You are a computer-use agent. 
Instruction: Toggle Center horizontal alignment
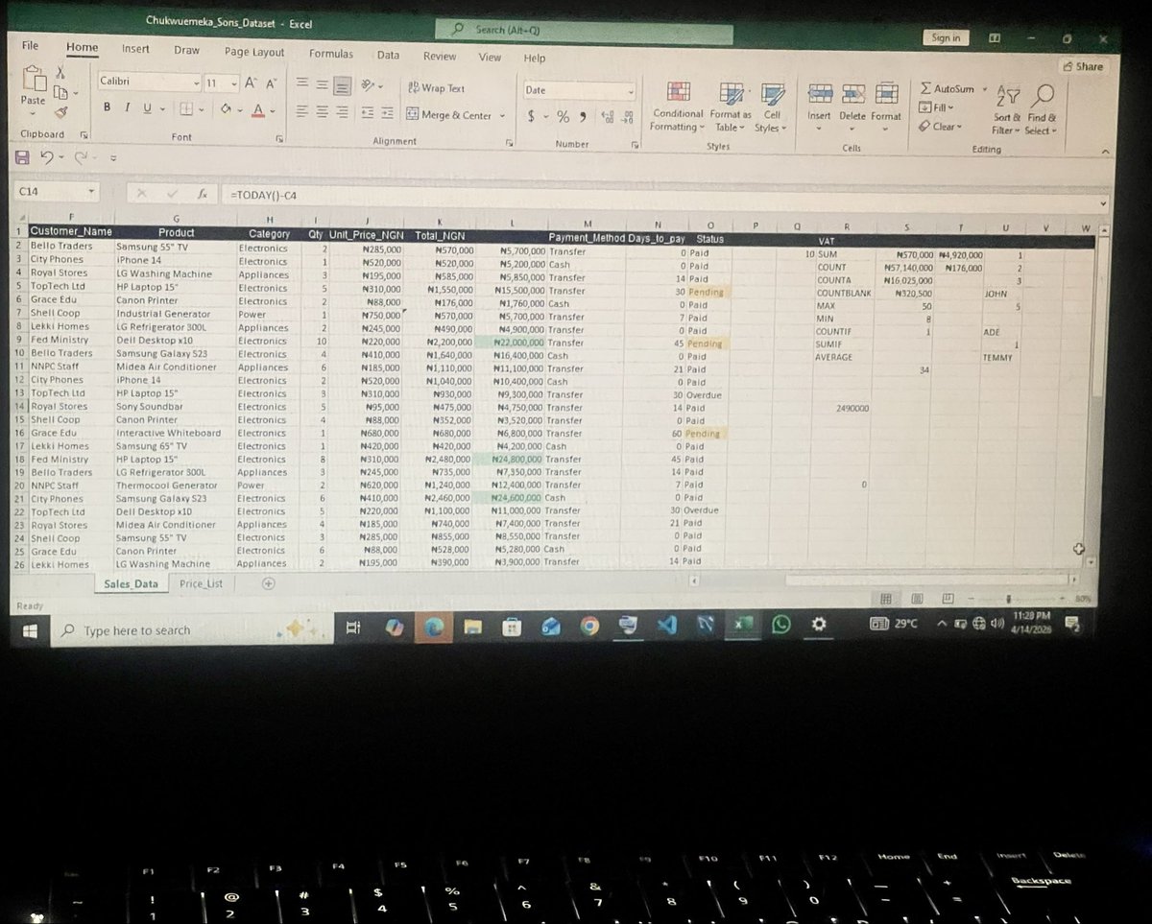322,112
